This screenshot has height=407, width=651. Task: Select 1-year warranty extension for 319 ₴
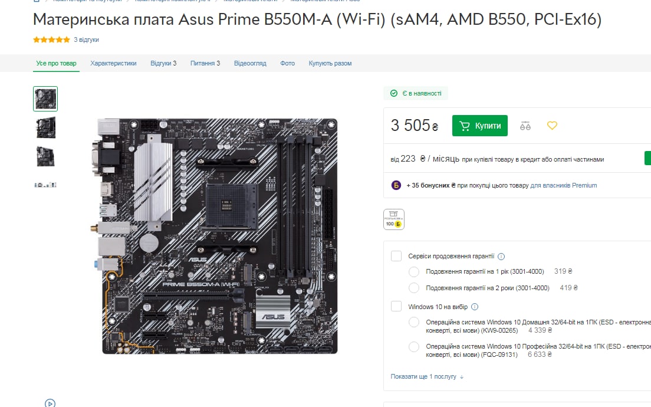point(414,271)
